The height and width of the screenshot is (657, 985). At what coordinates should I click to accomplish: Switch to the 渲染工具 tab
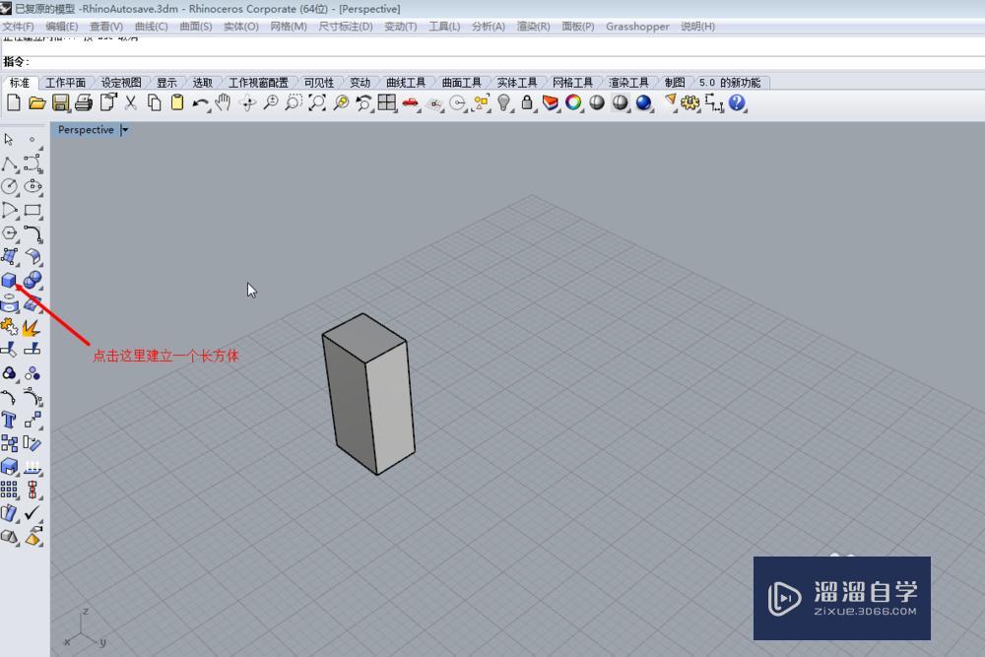tap(628, 83)
